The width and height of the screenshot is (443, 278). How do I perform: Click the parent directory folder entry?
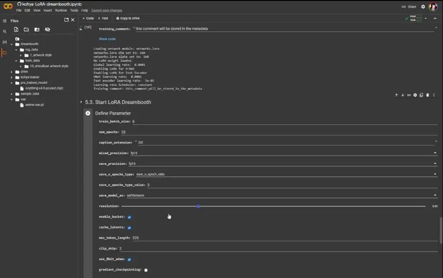tap(19, 38)
